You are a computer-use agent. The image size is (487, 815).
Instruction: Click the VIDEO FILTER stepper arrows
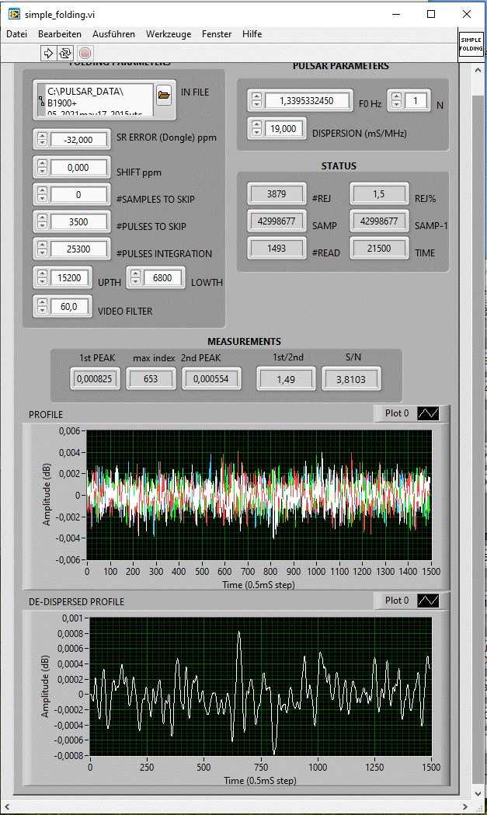click(43, 306)
